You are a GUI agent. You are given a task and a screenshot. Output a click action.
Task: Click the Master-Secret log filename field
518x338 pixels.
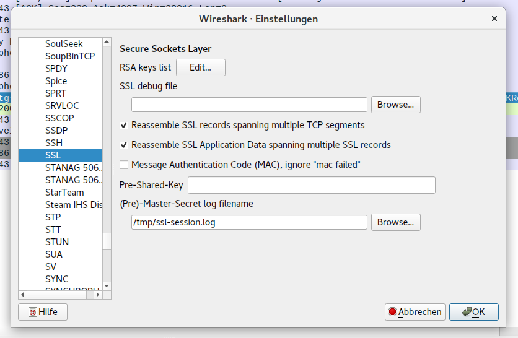(x=249, y=222)
